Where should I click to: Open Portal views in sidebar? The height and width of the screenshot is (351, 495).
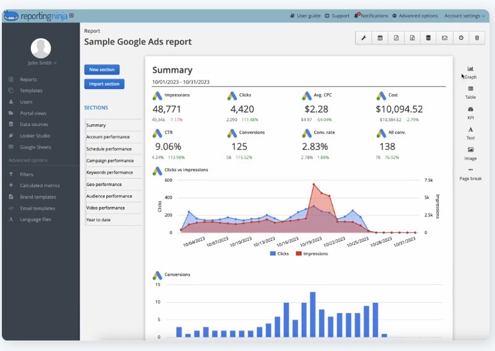coord(33,113)
